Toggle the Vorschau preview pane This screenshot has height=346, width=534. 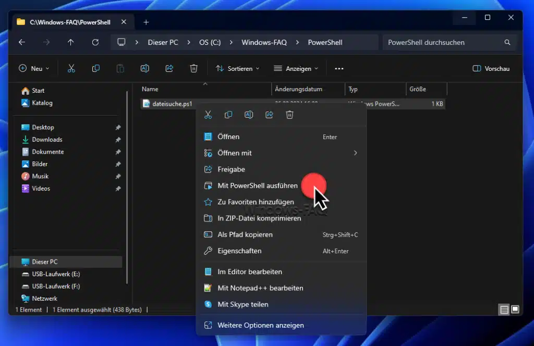click(x=491, y=69)
